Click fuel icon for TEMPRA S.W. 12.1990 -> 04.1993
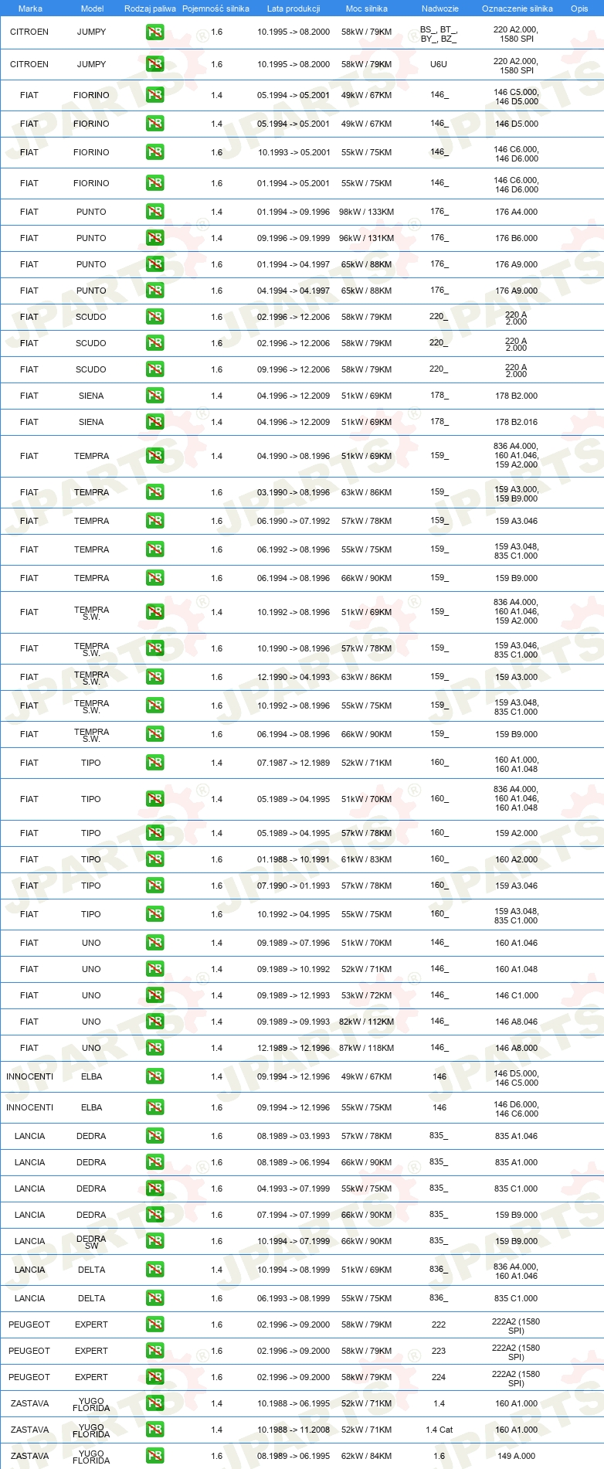This screenshot has height=1469, width=604. coord(154,677)
